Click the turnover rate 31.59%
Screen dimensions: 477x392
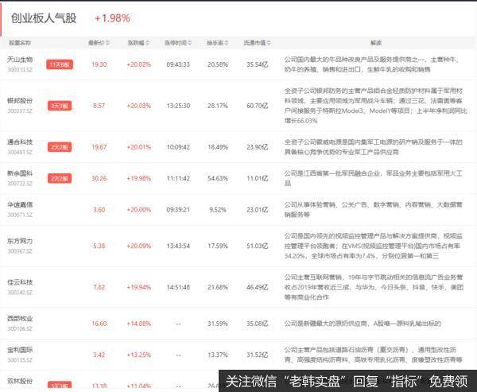click(x=218, y=324)
